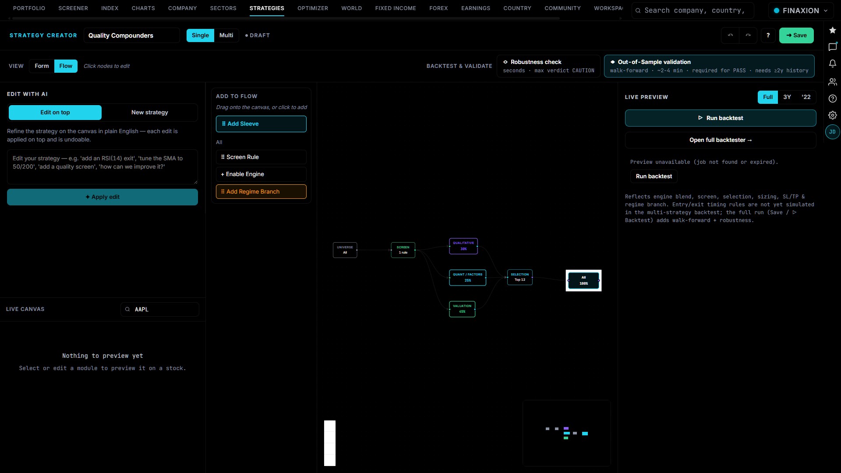Open the Portfolio tab
The height and width of the screenshot is (473, 841).
(x=29, y=8)
